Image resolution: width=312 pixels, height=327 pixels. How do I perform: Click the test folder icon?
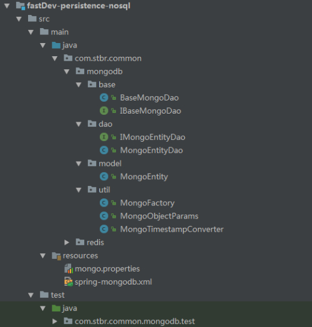[x=44, y=295]
